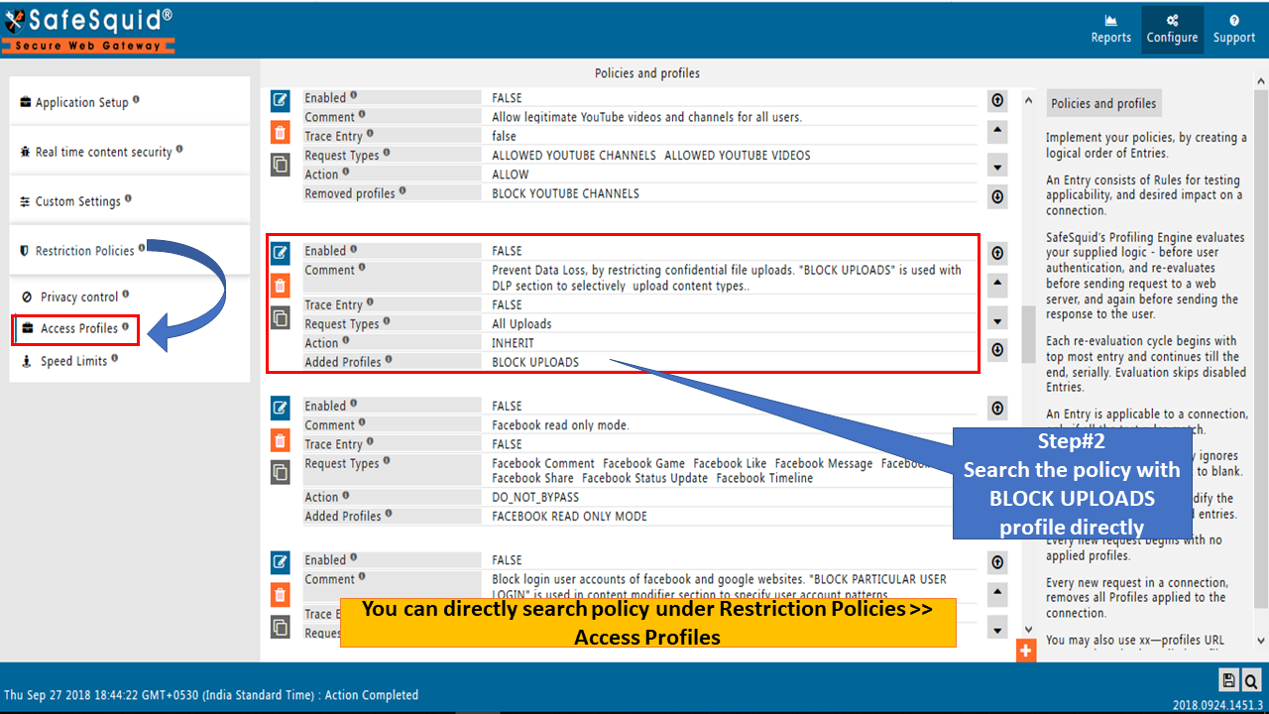The image size is (1269, 714).
Task: Click the Added Profiles value BLOCK UPLOADS
Action: tap(535, 362)
